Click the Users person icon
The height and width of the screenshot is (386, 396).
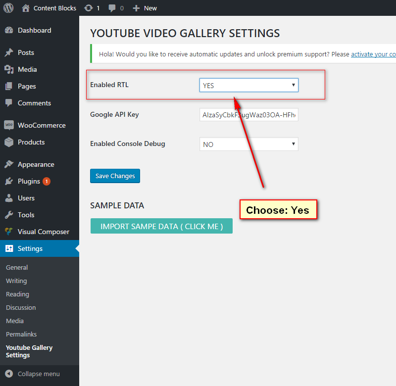pyautogui.click(x=9, y=198)
